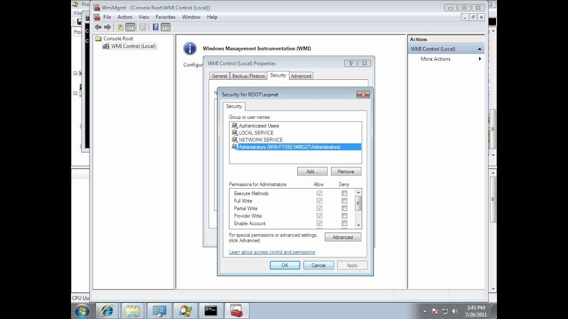Launch Internet Explorer from taskbar
Screen dimensions: 568x319
tap(107, 311)
